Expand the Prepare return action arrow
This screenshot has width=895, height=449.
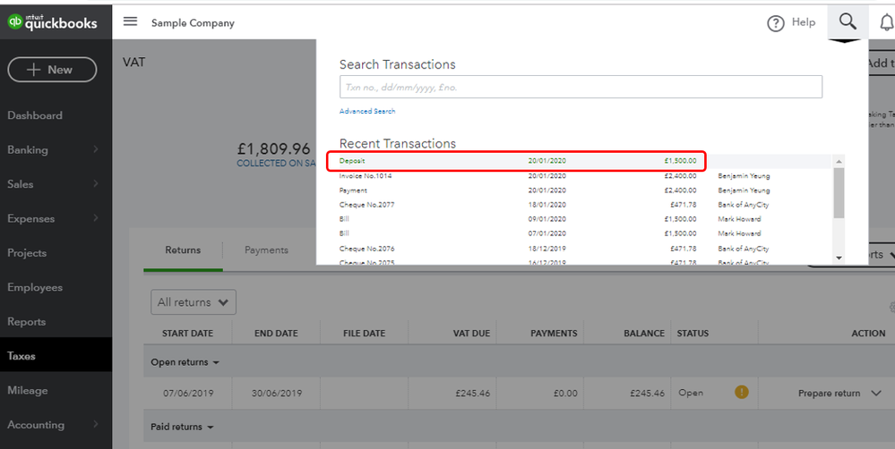tap(876, 394)
